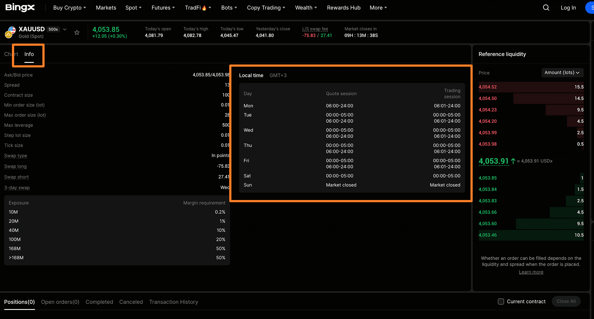Select ask price 4,054.52 in order book
The image size is (594, 319).
pos(488,87)
